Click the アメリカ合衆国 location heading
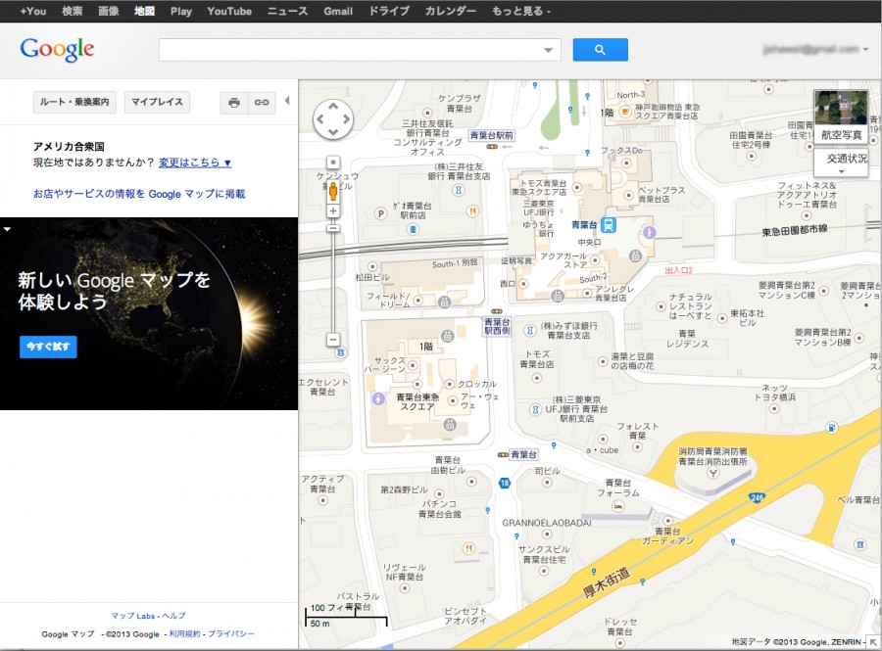Screen dimensions: 882x651 pos(69,147)
